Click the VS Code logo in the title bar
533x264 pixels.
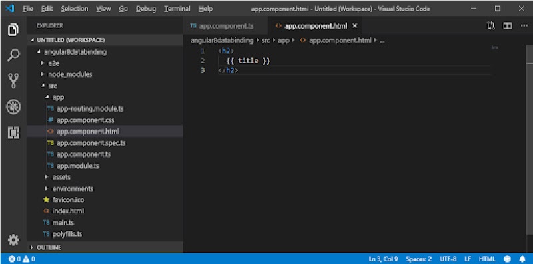[x=9, y=9]
